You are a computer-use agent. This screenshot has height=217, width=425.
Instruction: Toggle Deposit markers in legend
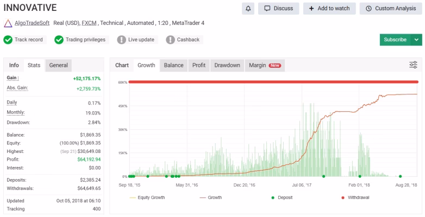coord(282,197)
